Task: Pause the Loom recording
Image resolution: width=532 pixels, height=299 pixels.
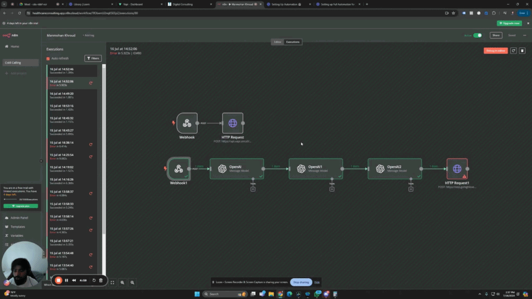Action: [x=66, y=280]
